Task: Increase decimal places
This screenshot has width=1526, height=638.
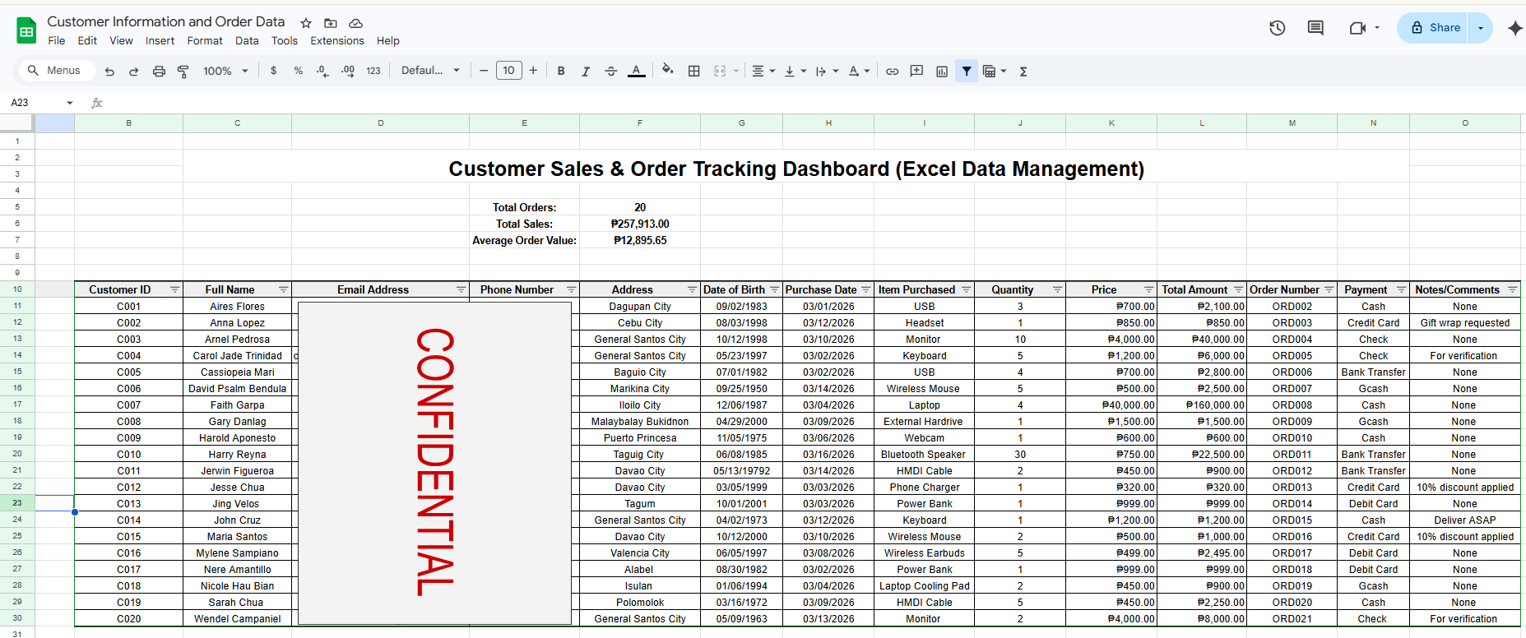Action: point(348,71)
